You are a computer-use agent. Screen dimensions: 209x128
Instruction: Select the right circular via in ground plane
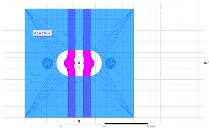pos(111,63)
